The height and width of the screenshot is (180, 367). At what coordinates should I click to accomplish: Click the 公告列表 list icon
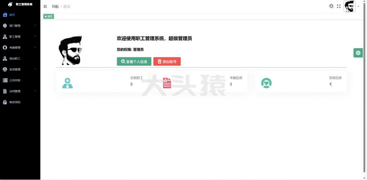point(5,80)
